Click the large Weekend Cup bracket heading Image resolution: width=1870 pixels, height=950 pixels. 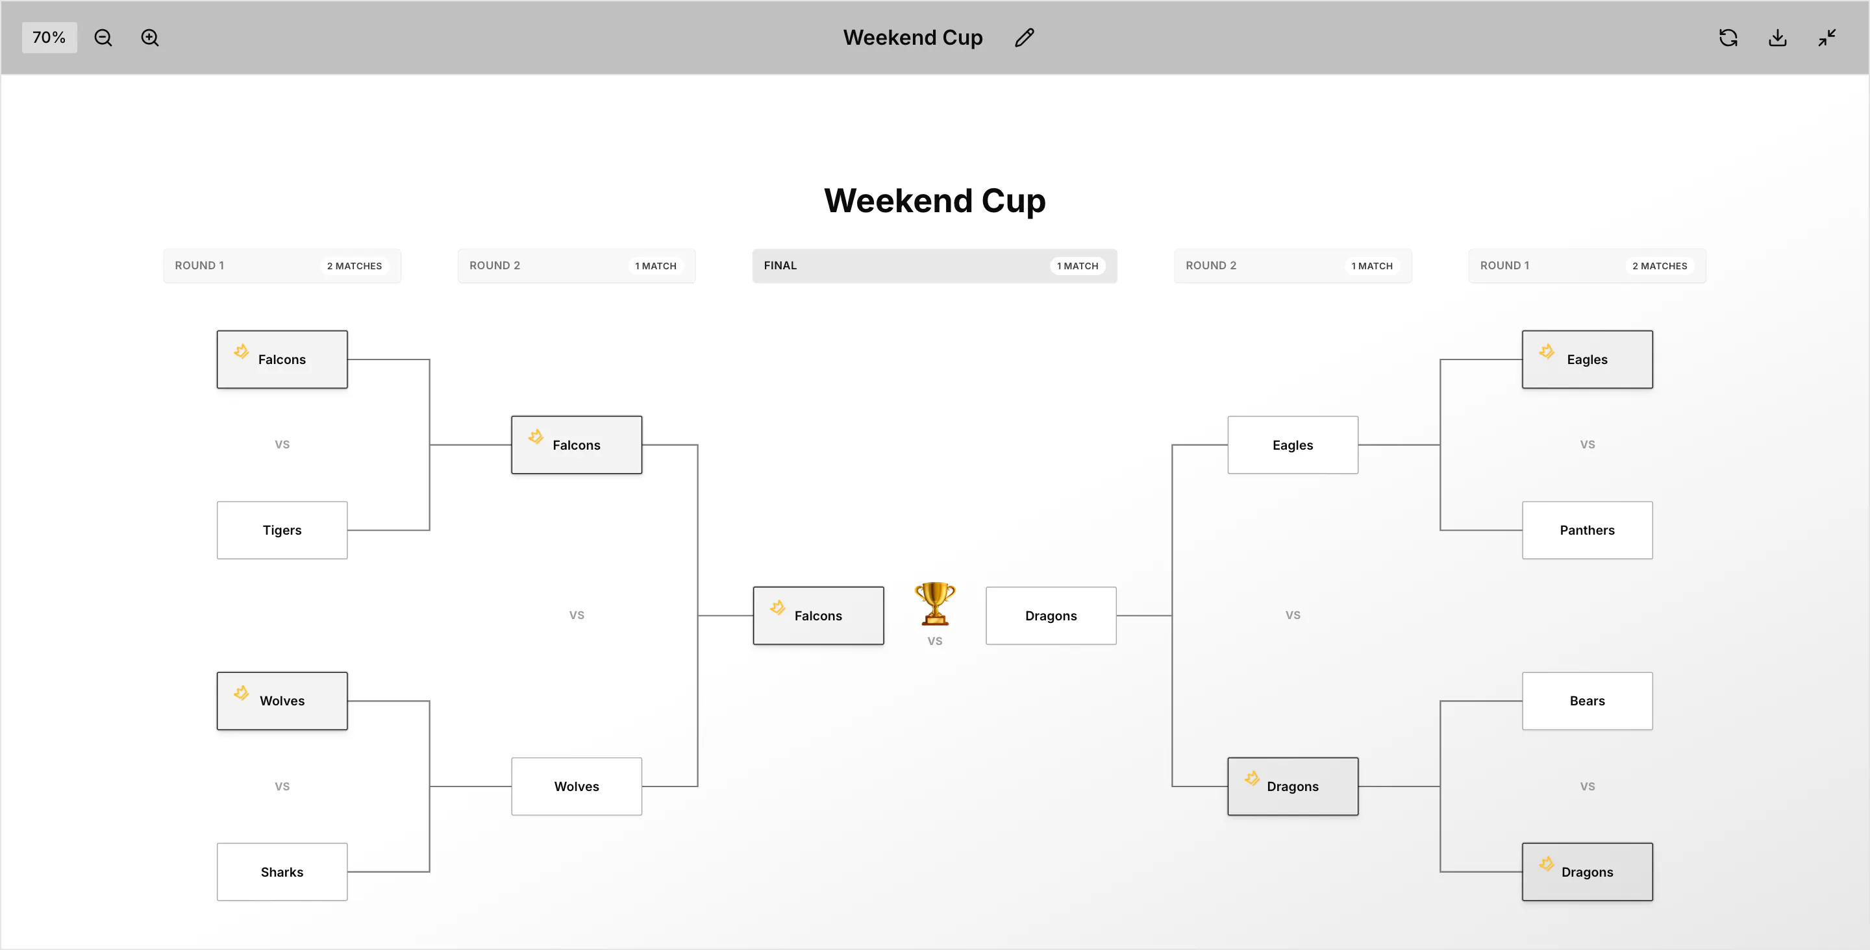[934, 201]
